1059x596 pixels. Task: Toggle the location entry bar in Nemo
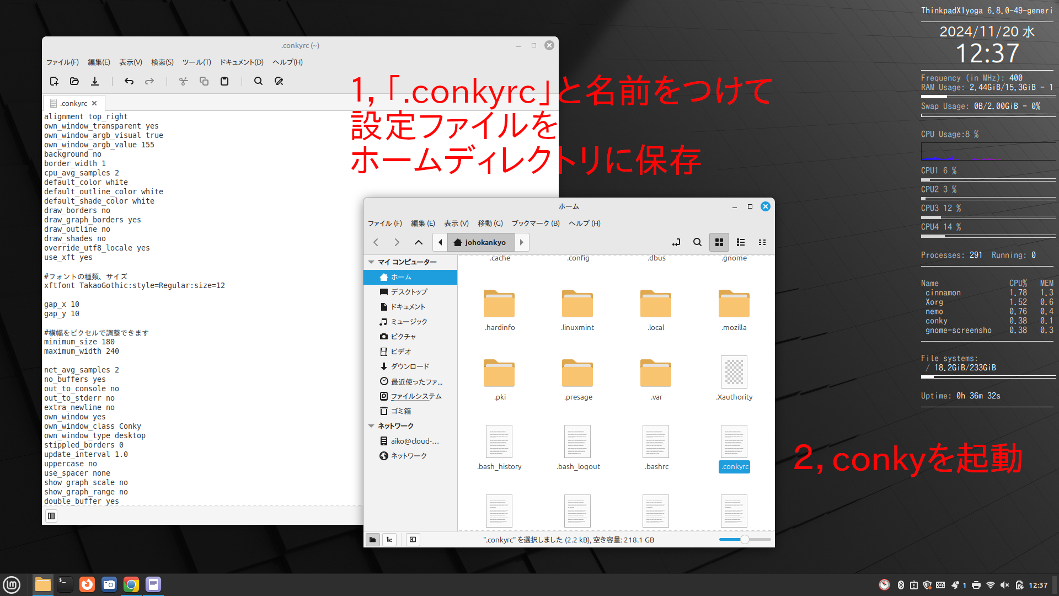(676, 242)
